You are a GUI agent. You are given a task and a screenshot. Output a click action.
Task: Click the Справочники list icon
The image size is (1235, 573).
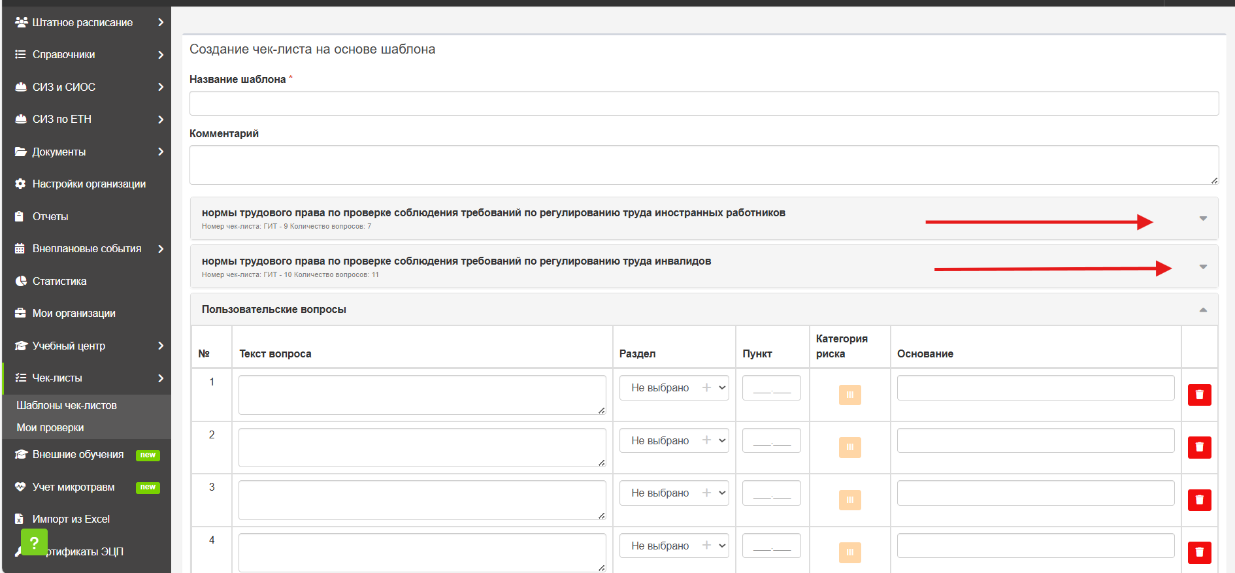pyautogui.click(x=20, y=54)
